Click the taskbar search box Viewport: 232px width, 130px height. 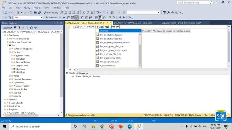tap(40, 126)
